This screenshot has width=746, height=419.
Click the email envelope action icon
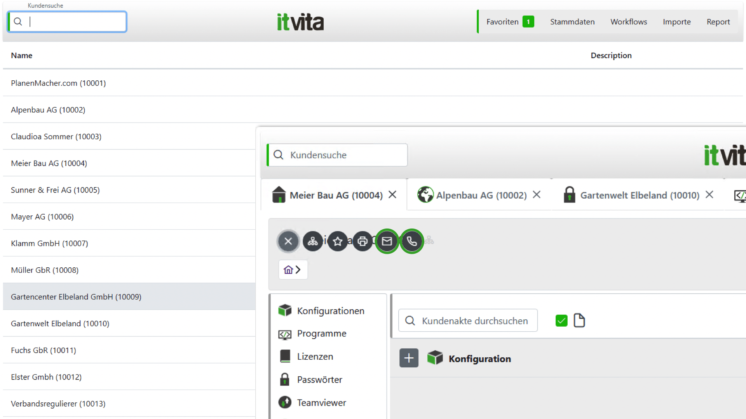tap(387, 241)
